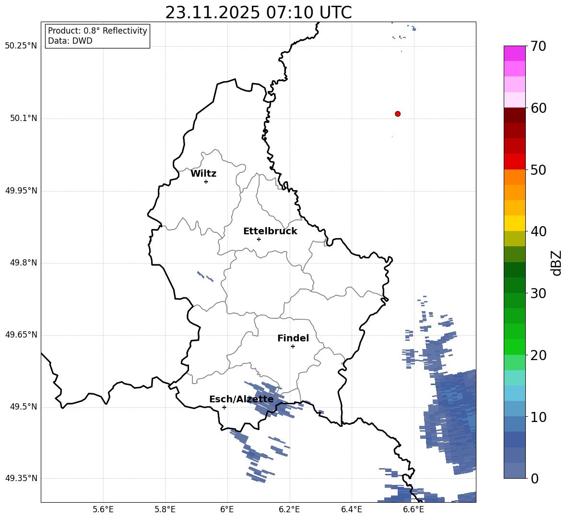Click the 49.8°N latitude label

point(24,263)
